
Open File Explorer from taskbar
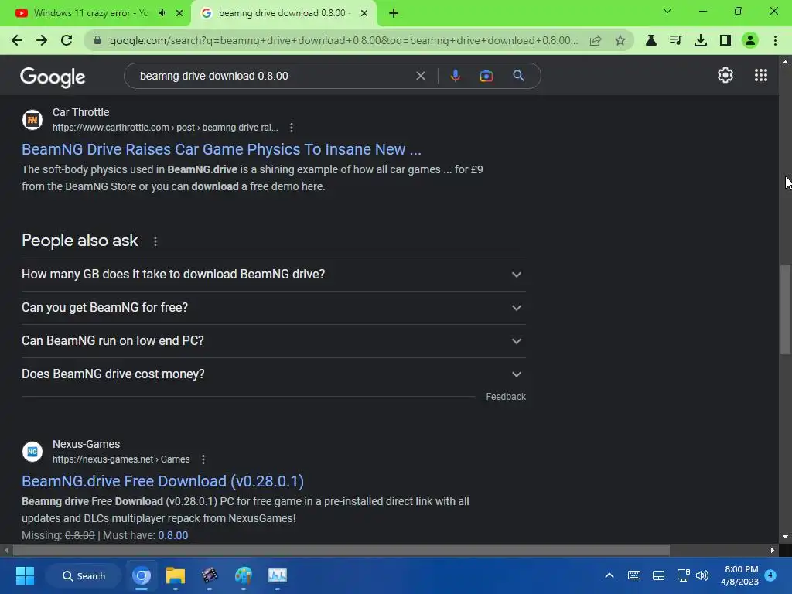tap(176, 575)
